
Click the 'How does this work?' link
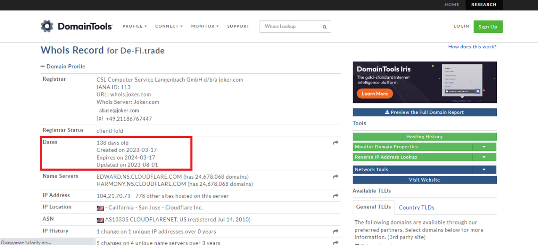click(x=472, y=47)
